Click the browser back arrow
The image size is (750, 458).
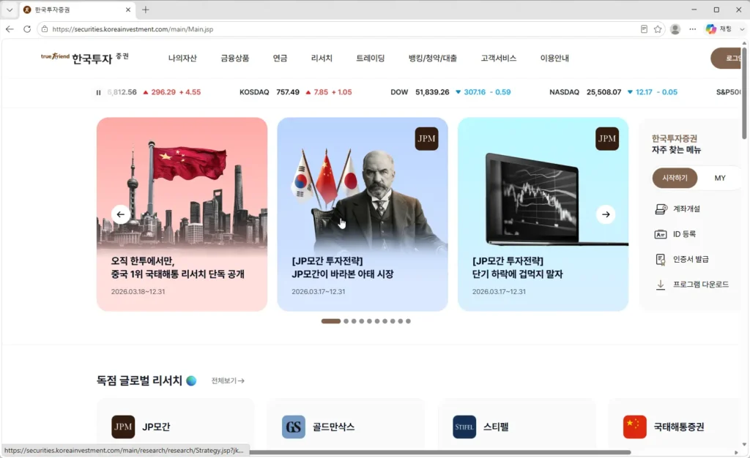point(10,29)
